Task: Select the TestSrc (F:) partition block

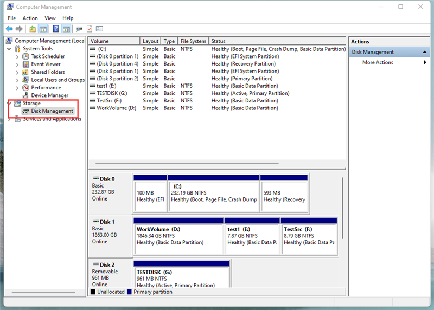Action: [309, 236]
